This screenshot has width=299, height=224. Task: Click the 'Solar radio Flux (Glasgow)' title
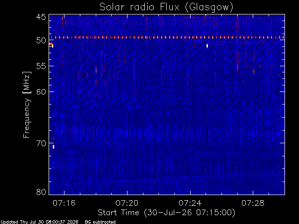tap(166, 7)
